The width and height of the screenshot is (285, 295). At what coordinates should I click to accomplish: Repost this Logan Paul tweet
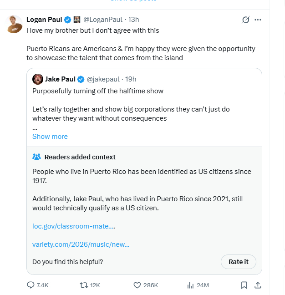(x=84, y=285)
